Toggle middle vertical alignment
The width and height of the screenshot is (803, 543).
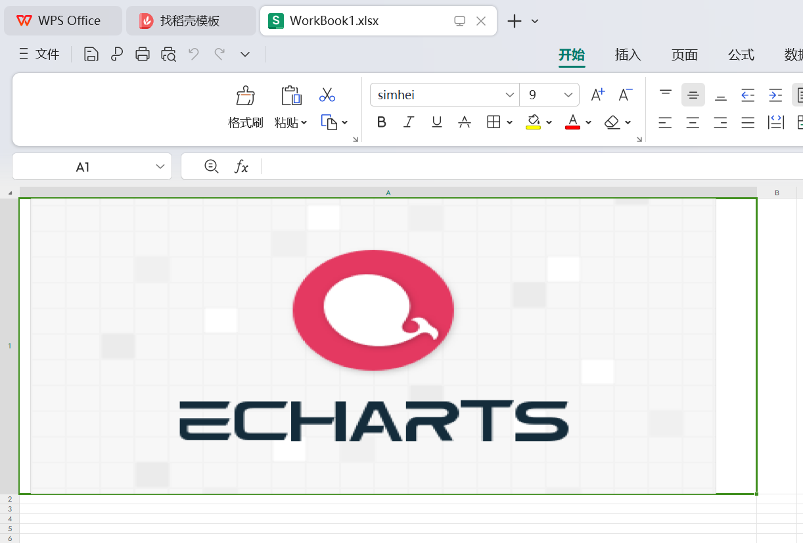[693, 95]
